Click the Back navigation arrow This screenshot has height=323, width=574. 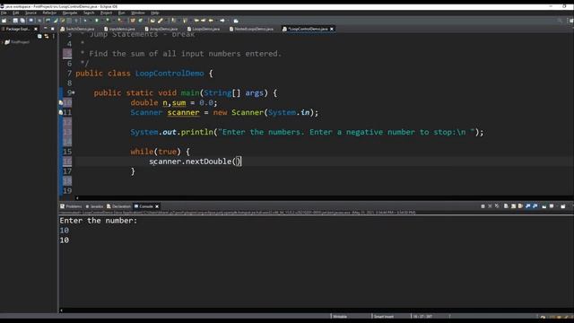coord(211,21)
